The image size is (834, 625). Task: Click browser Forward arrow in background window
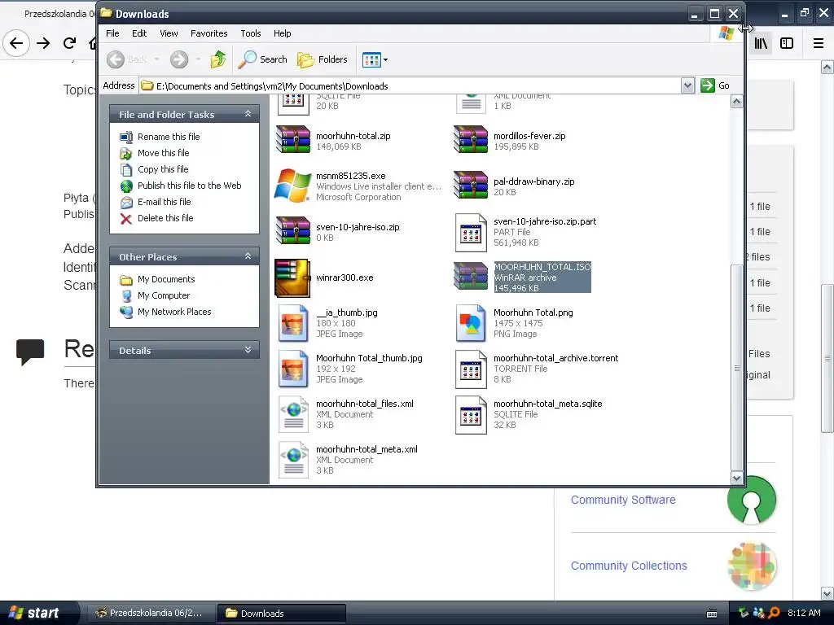(x=43, y=43)
